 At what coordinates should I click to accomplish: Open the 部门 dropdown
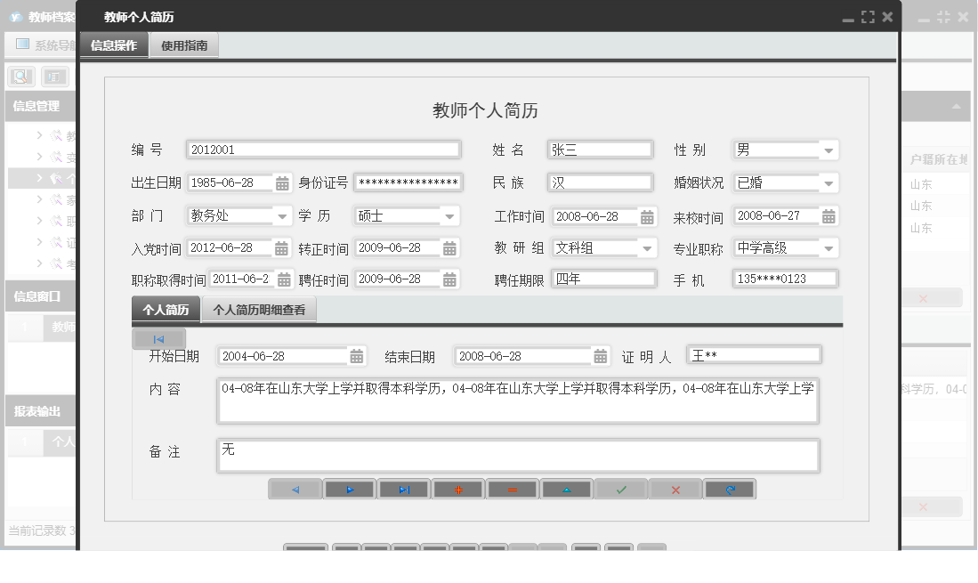pyautogui.click(x=282, y=216)
